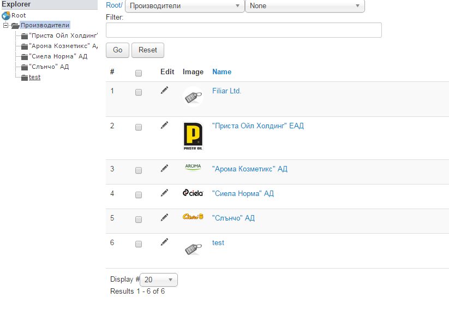Click the Go button
This screenshot has width=449, height=309.
[117, 50]
